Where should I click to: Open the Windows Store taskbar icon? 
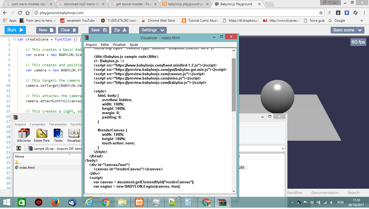[22, 202]
